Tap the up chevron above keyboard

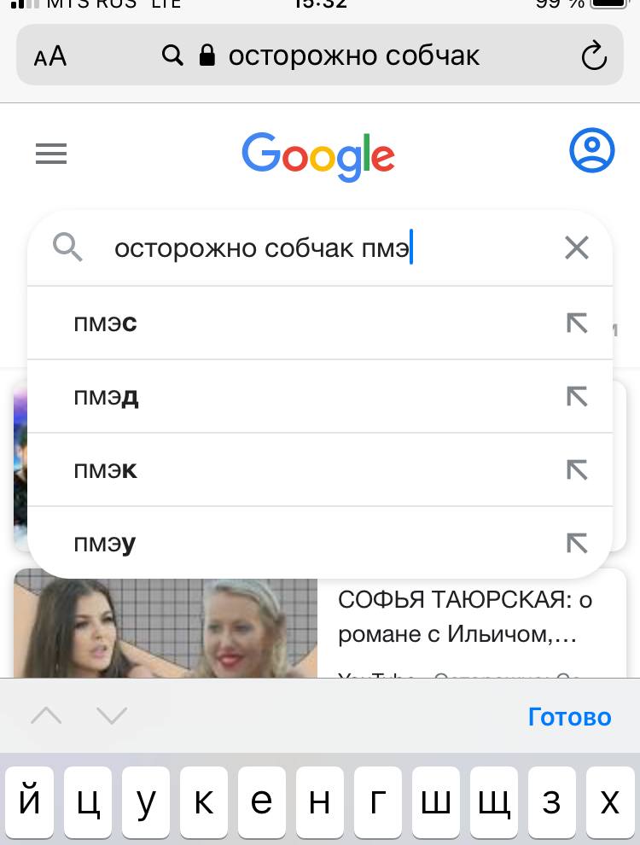point(46,715)
